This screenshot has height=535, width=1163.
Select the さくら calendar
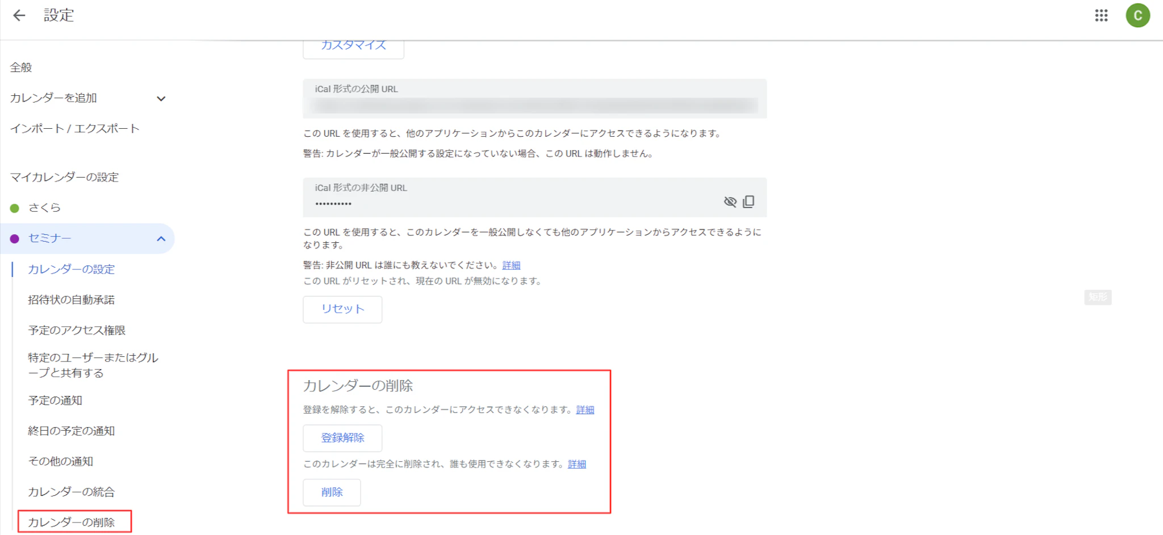pyautogui.click(x=44, y=208)
